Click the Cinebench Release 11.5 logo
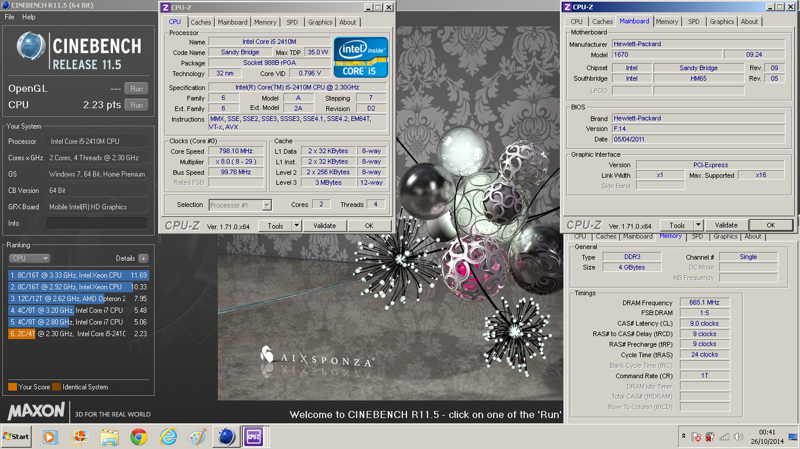 coord(79,52)
